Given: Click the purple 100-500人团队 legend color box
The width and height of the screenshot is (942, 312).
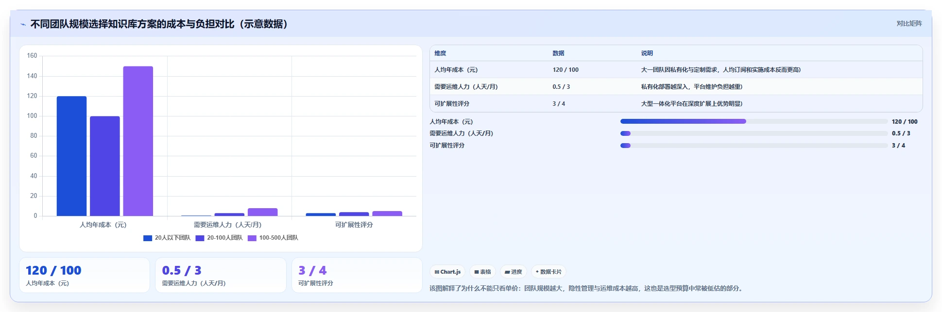Looking at the screenshot, I should point(252,238).
